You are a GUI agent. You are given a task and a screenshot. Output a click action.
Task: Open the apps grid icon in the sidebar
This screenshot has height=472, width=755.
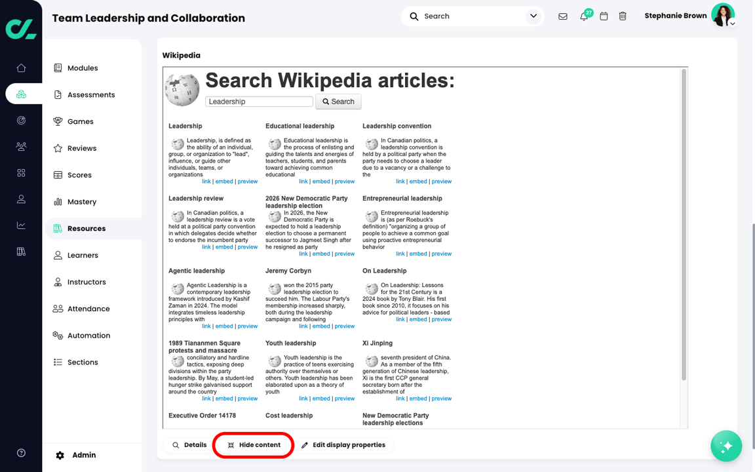21,172
